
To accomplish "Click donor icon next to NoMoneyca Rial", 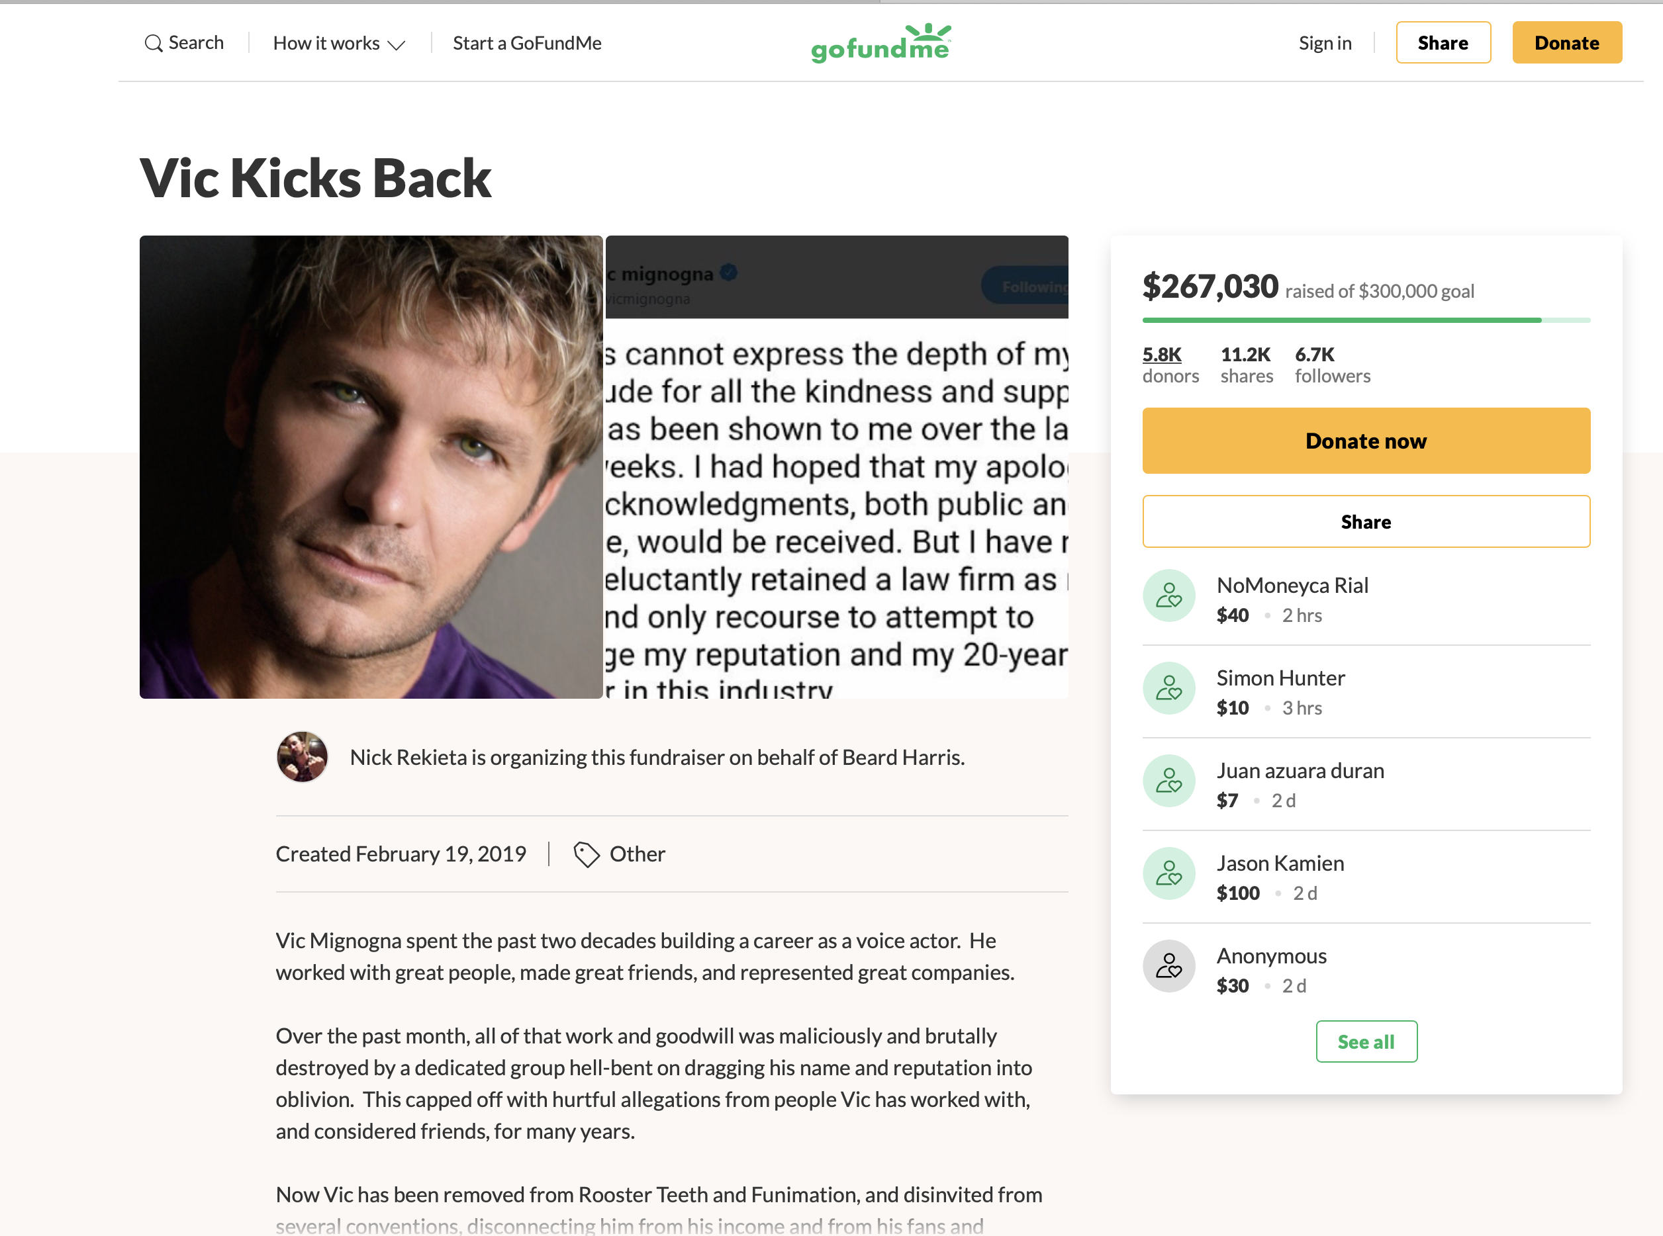I will tap(1168, 596).
